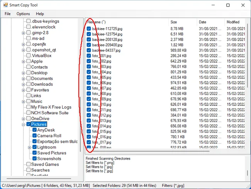Uncheck the foto_010.jpg file checkbox
The image size is (251, 189).
(x=89, y=104)
